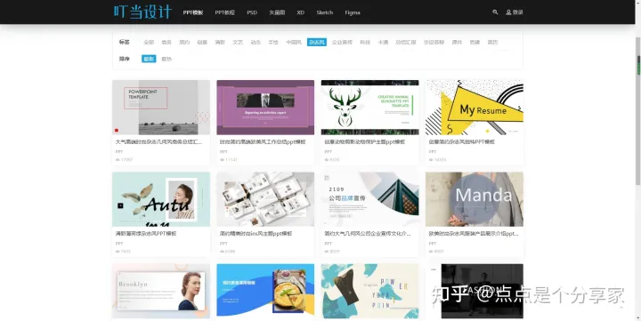
Task: Sort by 最热 (hottest) option
Action: click(x=166, y=59)
